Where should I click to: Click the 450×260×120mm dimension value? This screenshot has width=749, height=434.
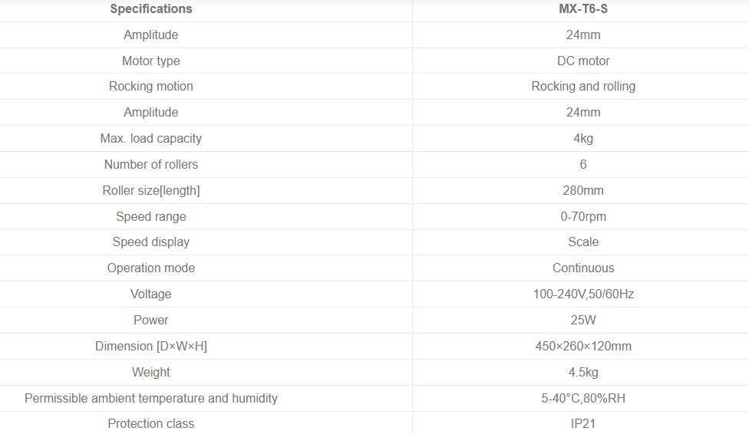coord(583,346)
